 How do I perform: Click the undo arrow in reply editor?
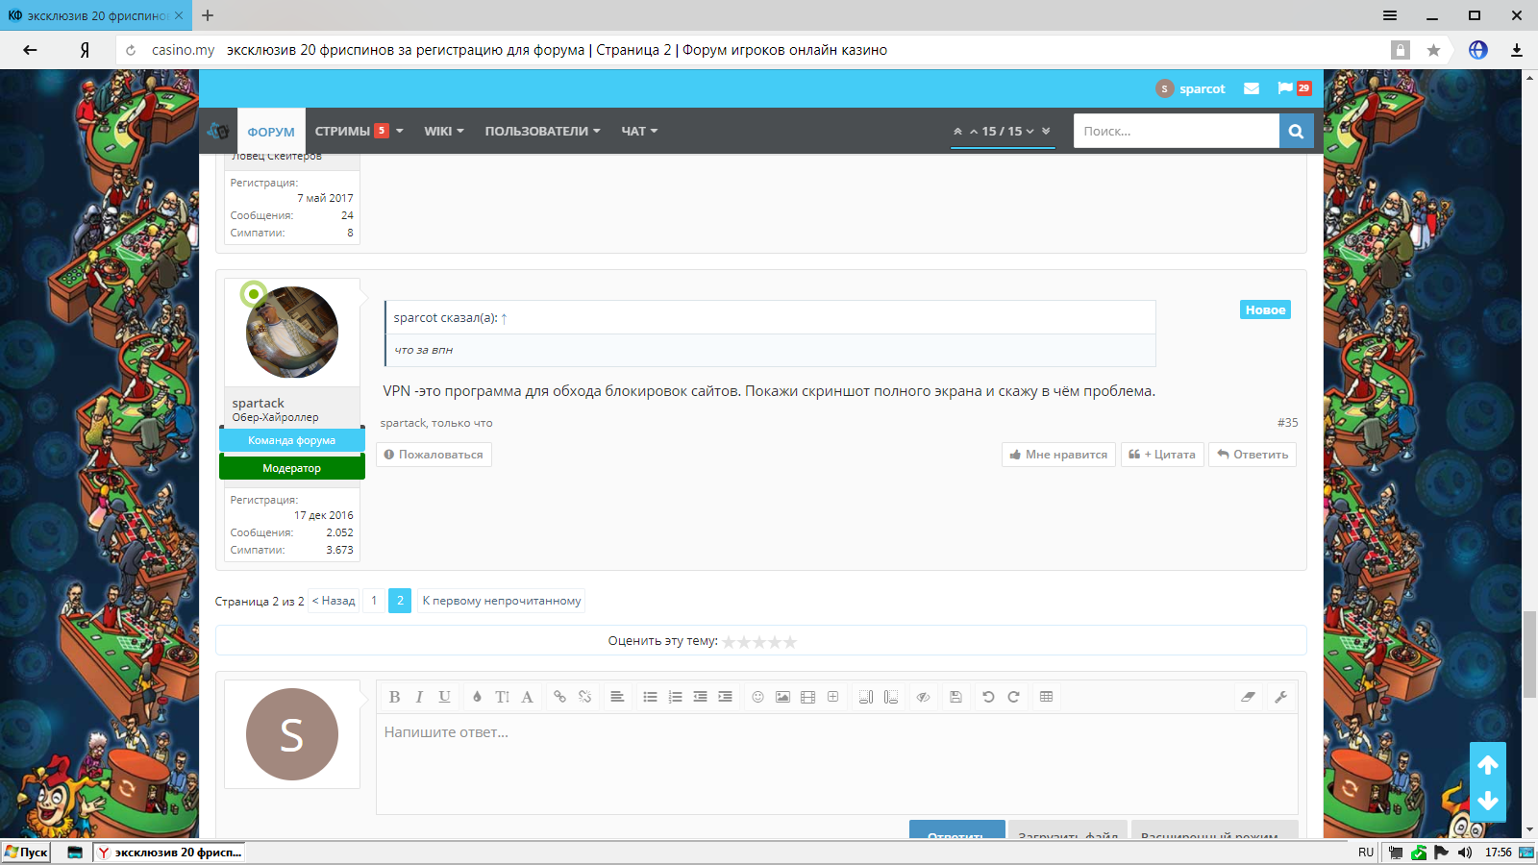(988, 697)
